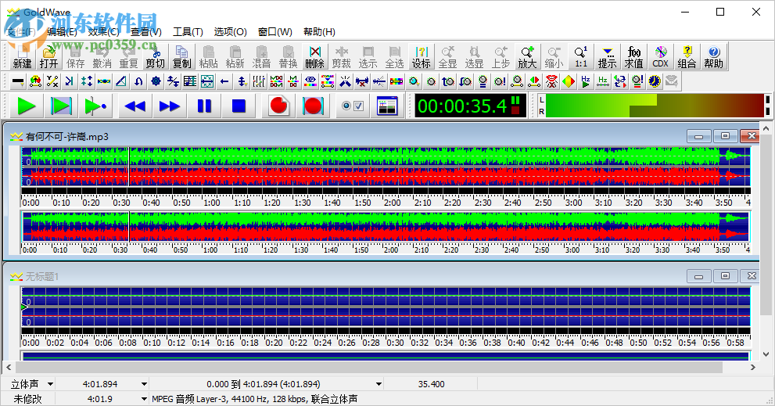
Task: Expand the 立体声 channel dropdown
Action: (x=51, y=384)
